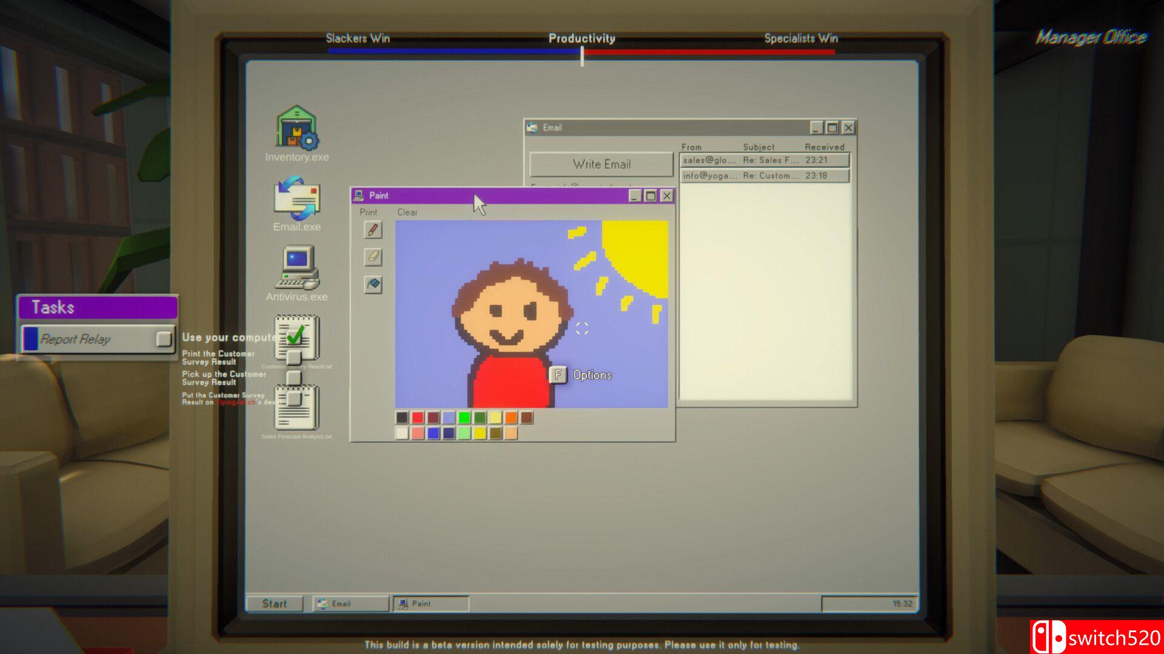Image resolution: width=1164 pixels, height=654 pixels.
Task: Open Email.exe desktop icon
Action: (296, 199)
